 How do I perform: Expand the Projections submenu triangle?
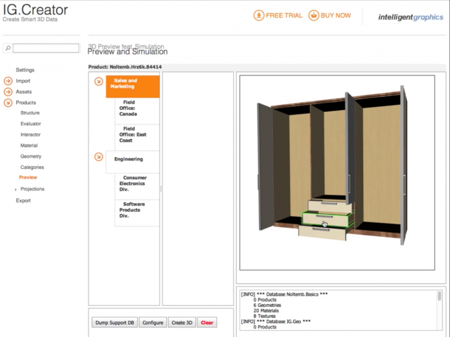pyautogui.click(x=16, y=189)
